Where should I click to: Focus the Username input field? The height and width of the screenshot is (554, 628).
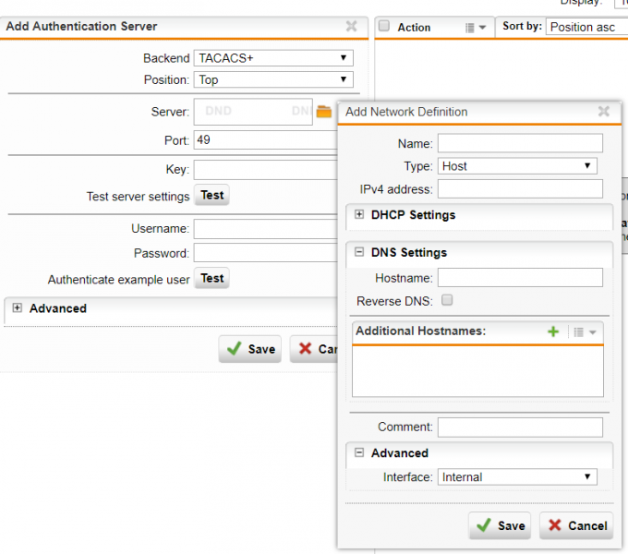click(x=266, y=229)
